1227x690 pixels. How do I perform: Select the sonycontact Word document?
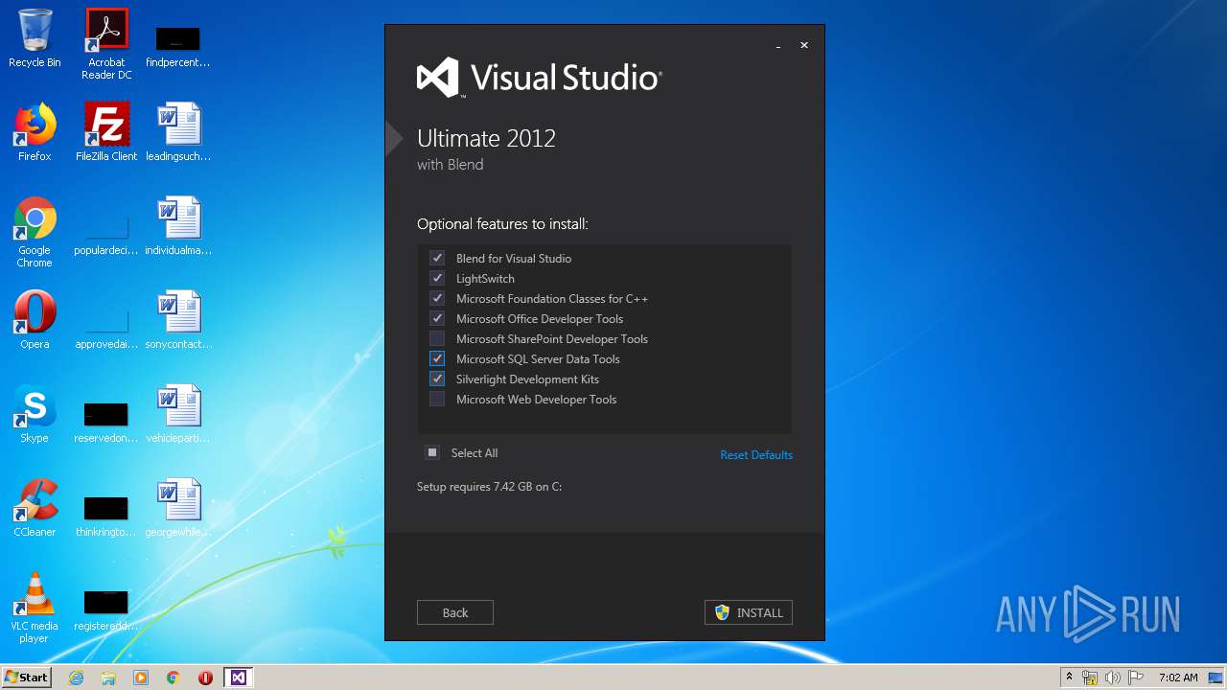(178, 320)
